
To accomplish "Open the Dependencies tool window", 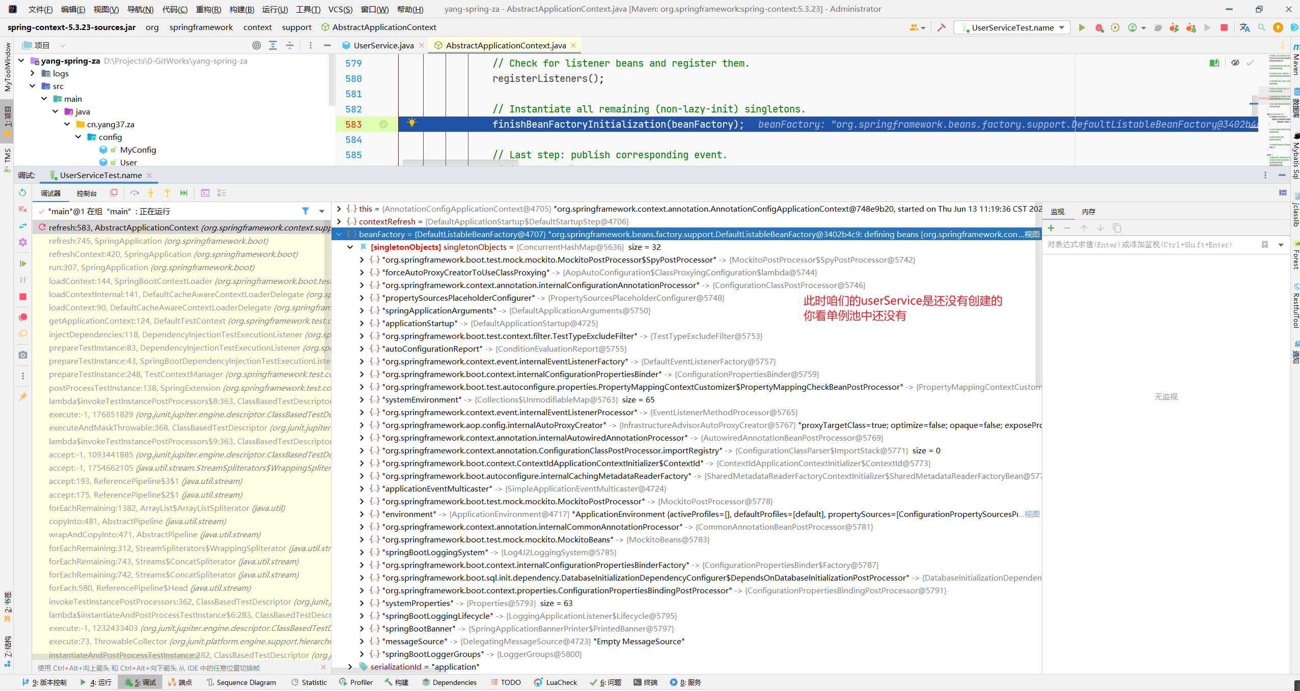I will [x=450, y=682].
